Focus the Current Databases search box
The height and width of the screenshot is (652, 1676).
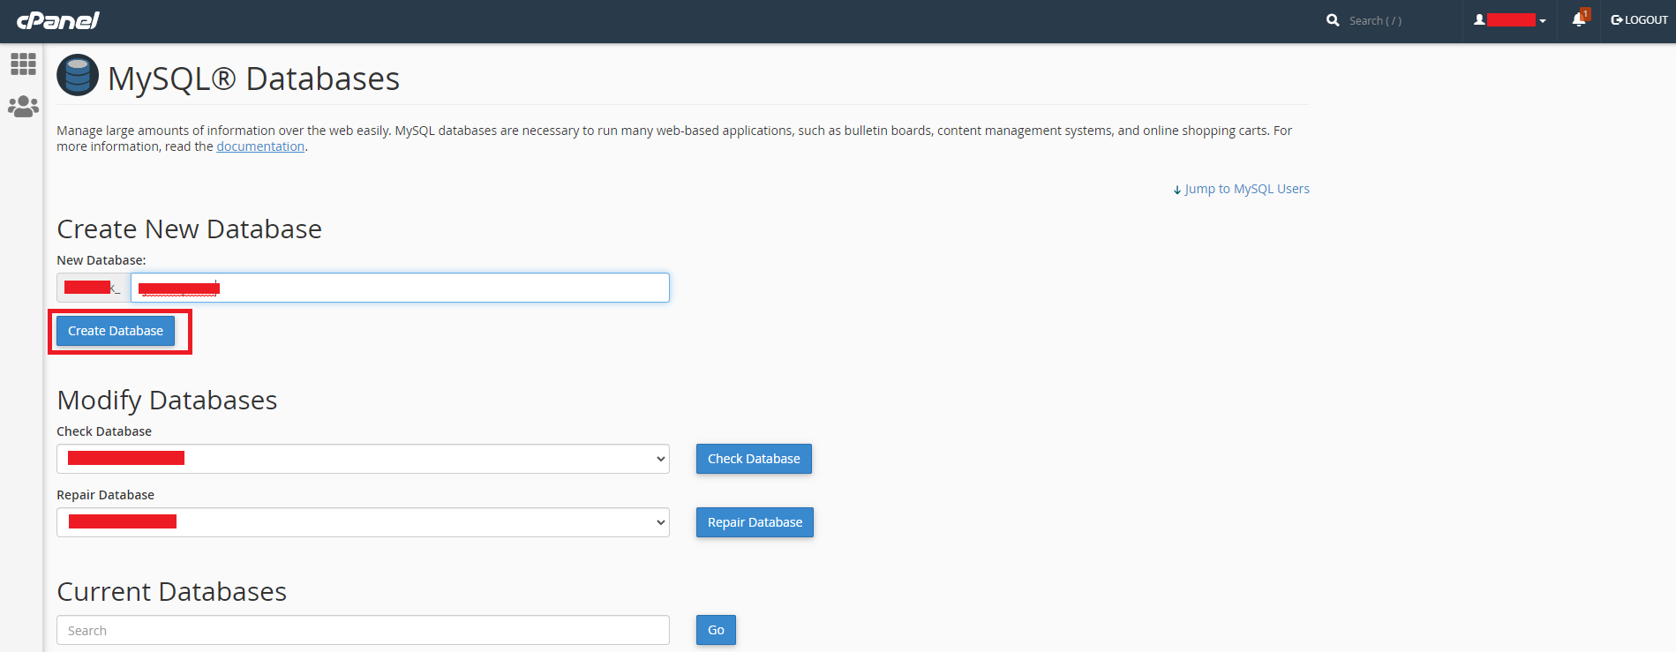click(x=363, y=630)
